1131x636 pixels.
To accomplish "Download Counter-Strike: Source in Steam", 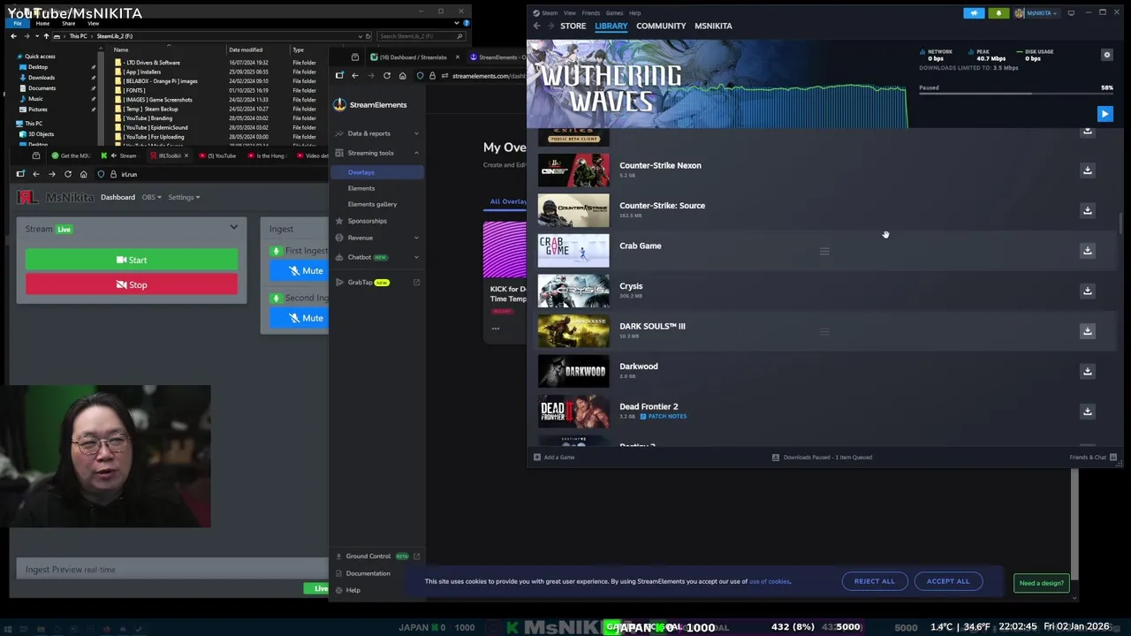I will [1088, 210].
